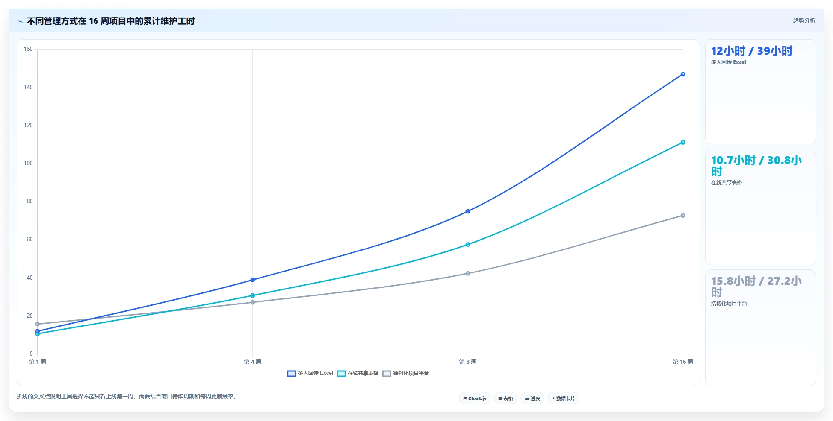Select the cyan 在线共享表格 point at 第 4 周
Screen dimensions: 833x421
click(253, 295)
